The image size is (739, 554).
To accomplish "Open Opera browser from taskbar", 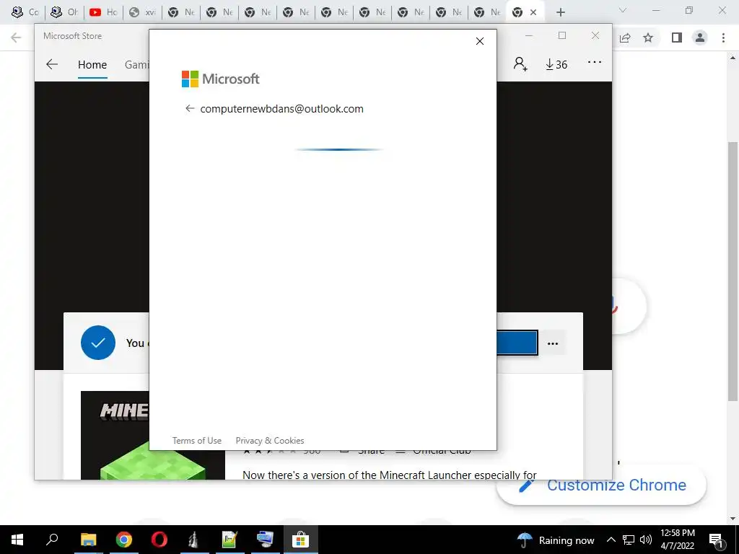I will click(159, 540).
